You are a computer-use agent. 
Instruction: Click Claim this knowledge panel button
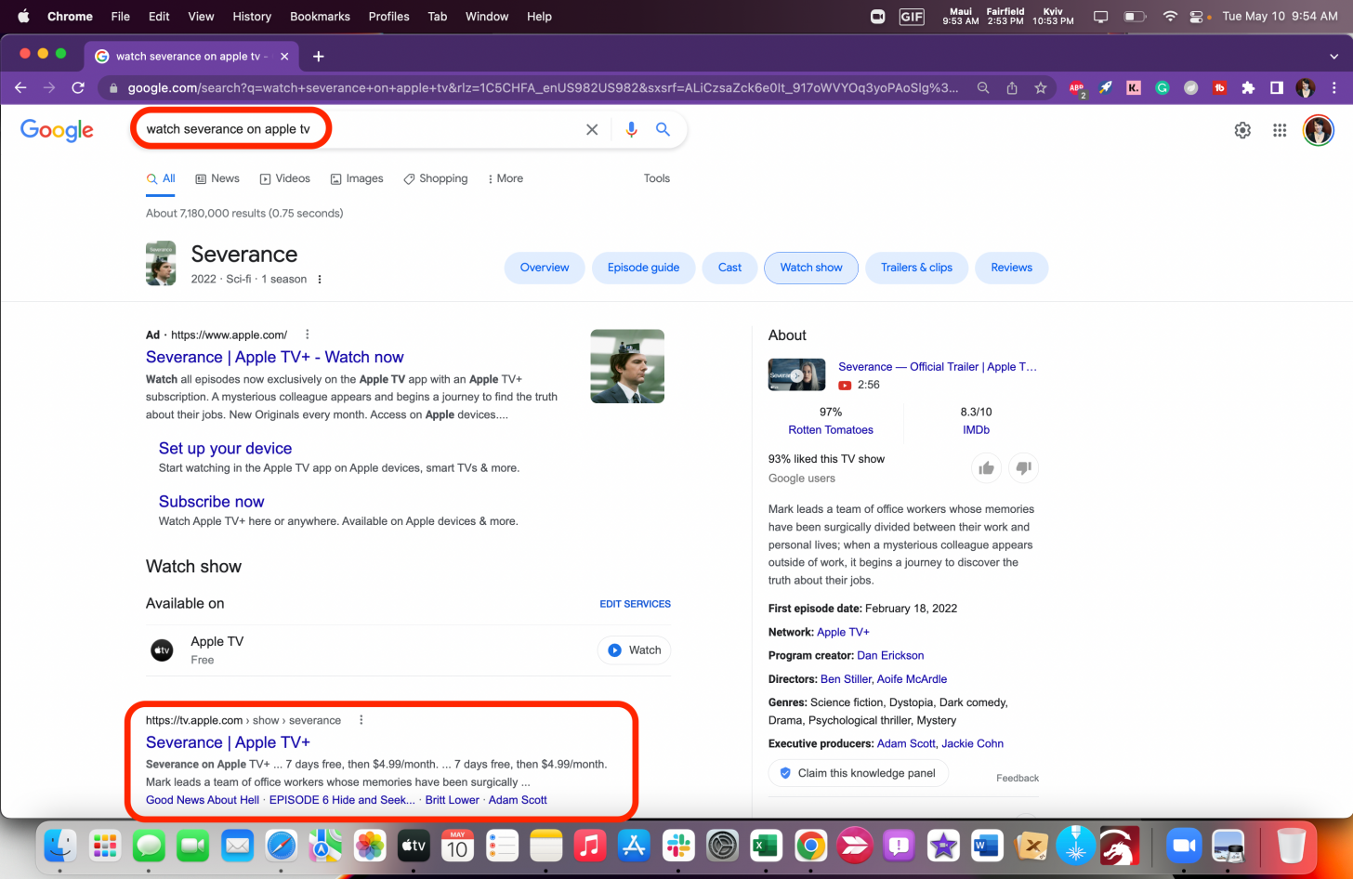coord(858,773)
